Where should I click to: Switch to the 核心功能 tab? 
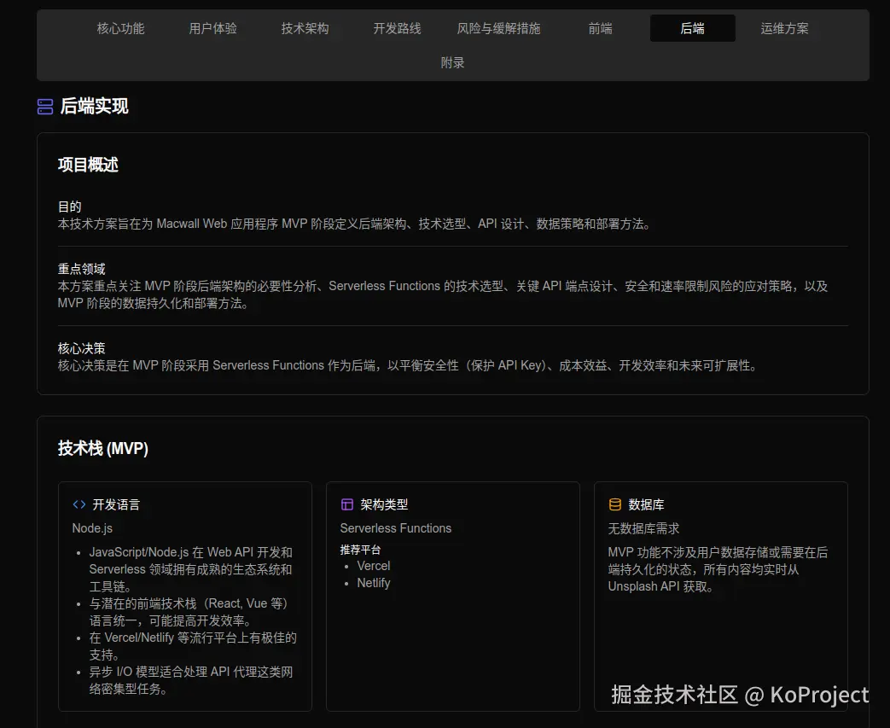point(120,28)
